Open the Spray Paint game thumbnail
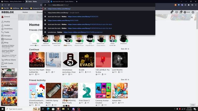This screenshot has width=198, height=111. click(54, 90)
